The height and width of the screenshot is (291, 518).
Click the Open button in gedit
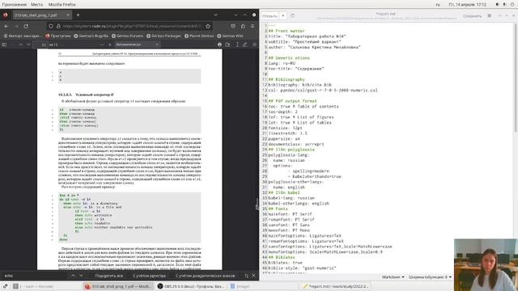click(270, 15)
